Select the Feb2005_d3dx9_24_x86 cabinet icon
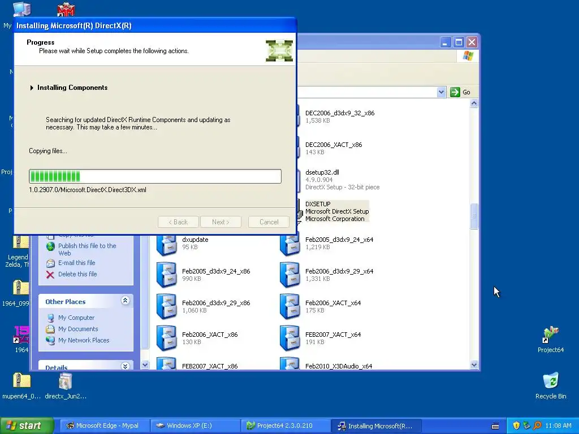 tap(166, 275)
